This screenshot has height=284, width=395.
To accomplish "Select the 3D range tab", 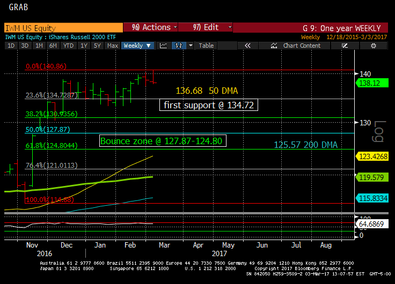I will coord(25,46).
